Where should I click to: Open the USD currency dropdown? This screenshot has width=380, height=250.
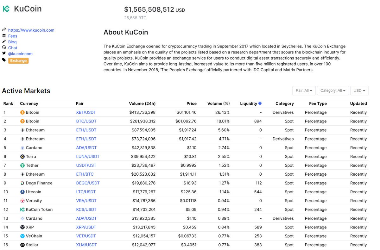(x=359, y=91)
